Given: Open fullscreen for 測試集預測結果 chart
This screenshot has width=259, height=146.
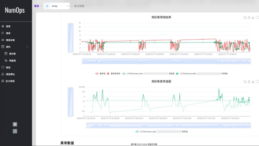Looking at the screenshot, I should [x=257, y=18].
